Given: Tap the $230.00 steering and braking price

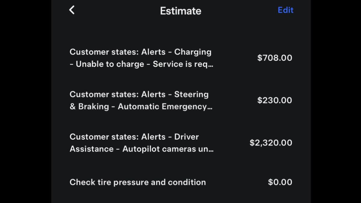Looking at the screenshot, I should 274,100.
